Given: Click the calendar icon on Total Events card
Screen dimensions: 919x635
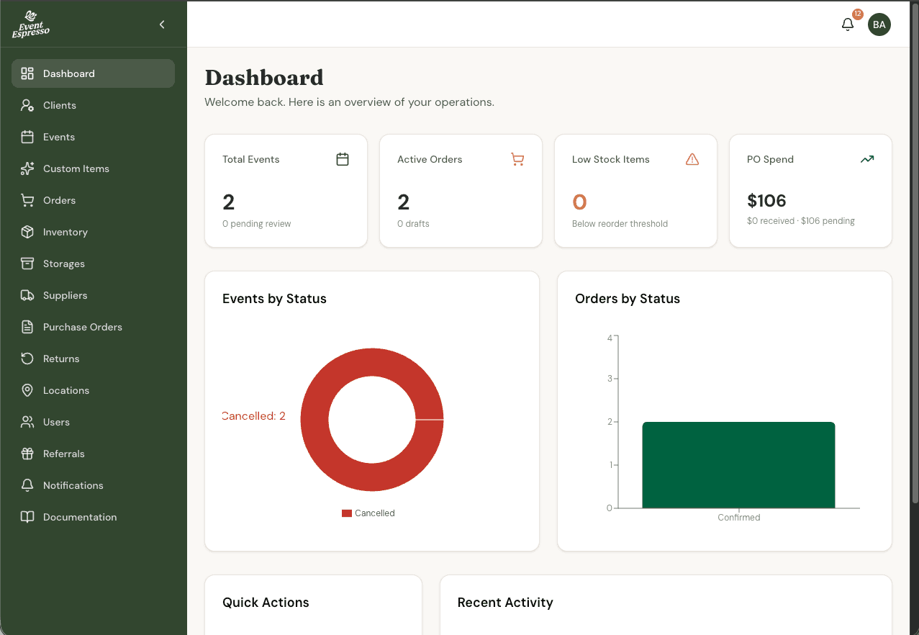Looking at the screenshot, I should click(x=343, y=159).
